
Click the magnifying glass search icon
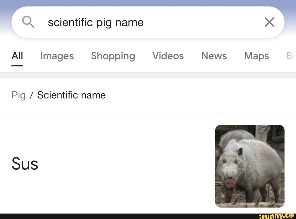coord(28,22)
